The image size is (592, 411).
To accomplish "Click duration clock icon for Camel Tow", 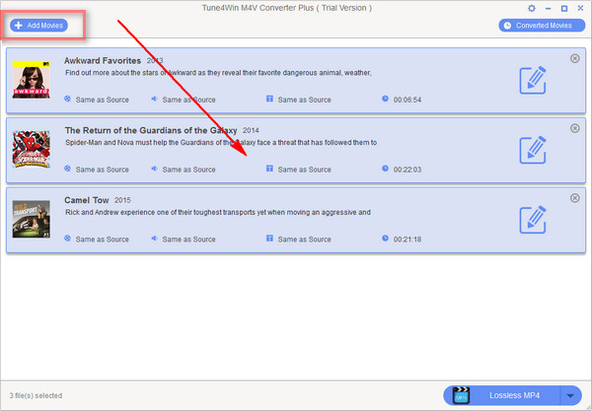I will coord(385,239).
